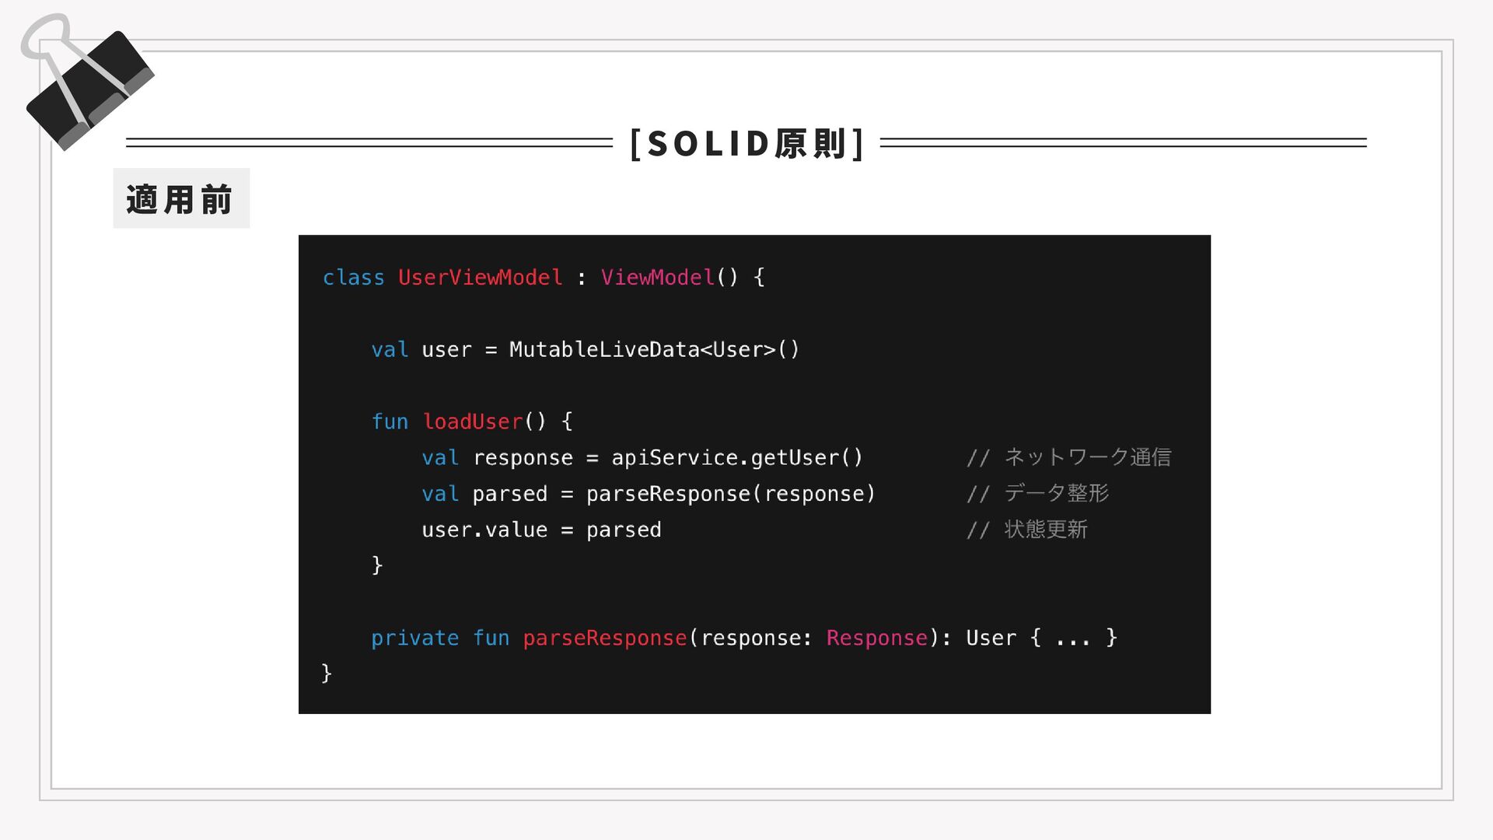This screenshot has width=1493, height=840.
Task: Click the loadUser function name
Action: (x=473, y=422)
